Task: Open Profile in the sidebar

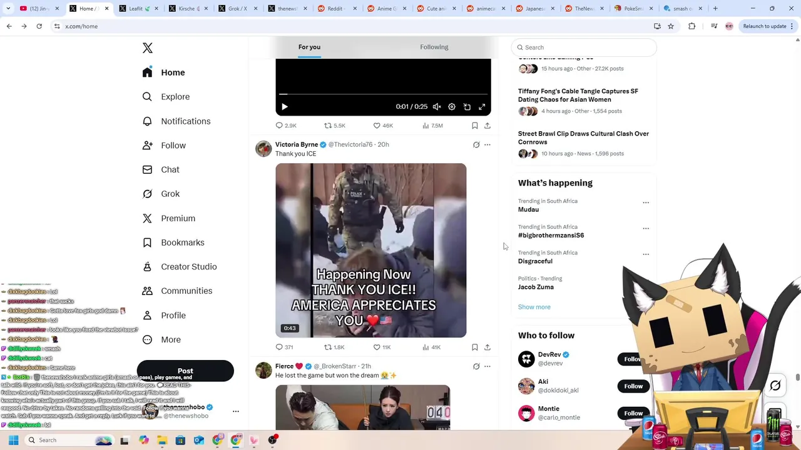Action: coord(164,316)
